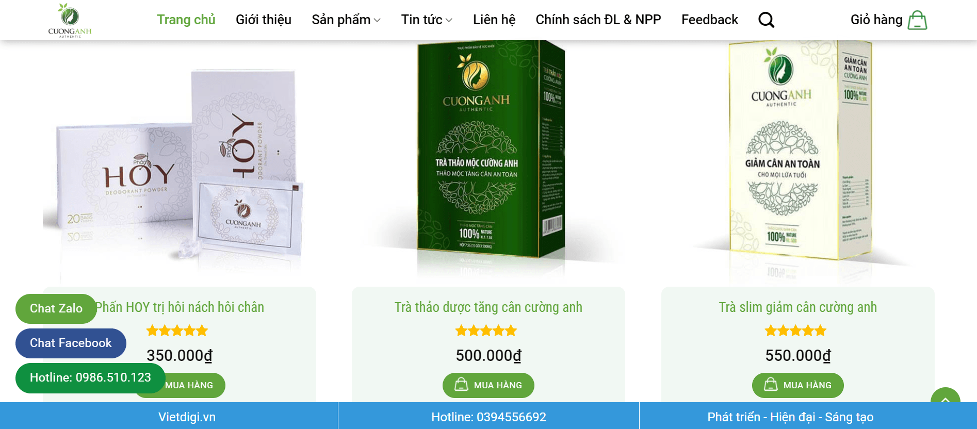Open the Feedback page
The image size is (977, 429).
click(710, 20)
